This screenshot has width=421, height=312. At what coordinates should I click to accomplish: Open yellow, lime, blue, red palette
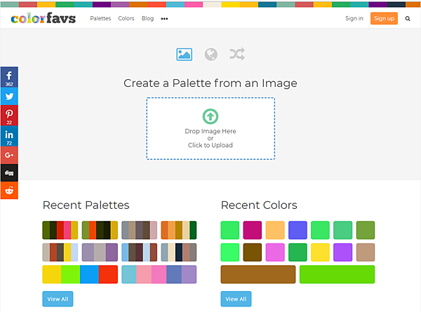pyautogui.click(x=80, y=274)
